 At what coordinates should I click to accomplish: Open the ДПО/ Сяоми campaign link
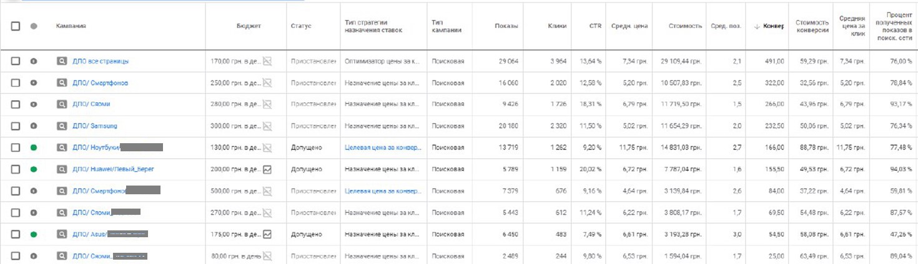click(x=91, y=105)
